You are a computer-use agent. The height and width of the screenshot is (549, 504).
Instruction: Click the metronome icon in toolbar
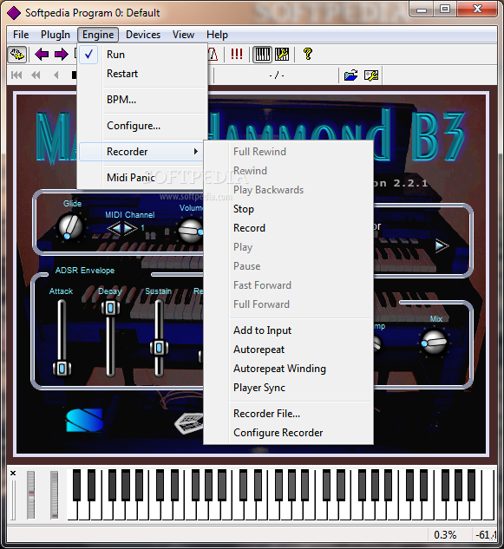click(x=213, y=55)
